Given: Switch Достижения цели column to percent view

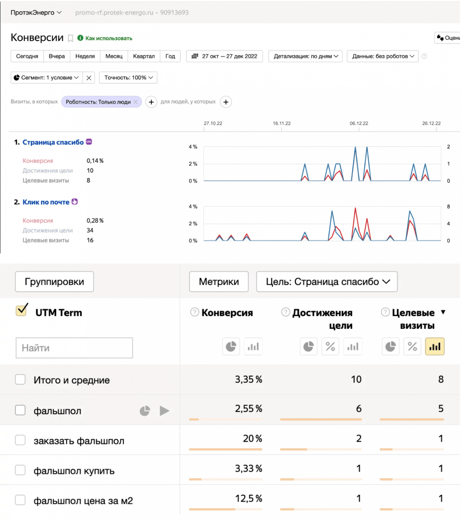Looking at the screenshot, I should click(330, 347).
